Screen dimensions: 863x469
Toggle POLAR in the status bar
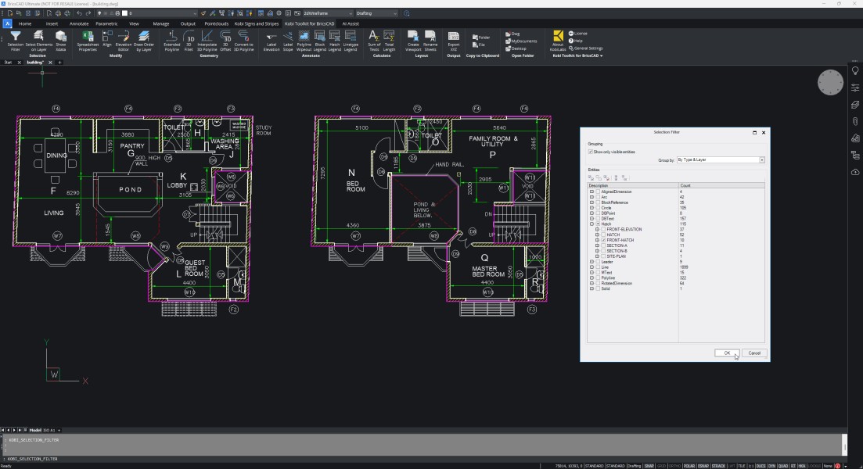[689, 466]
